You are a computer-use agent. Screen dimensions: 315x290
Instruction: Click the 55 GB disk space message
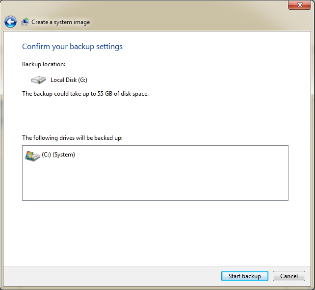tap(85, 94)
